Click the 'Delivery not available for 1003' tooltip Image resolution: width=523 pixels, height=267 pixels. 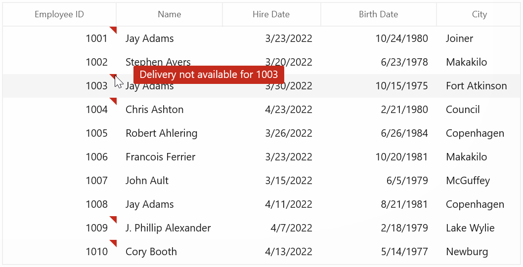click(x=209, y=75)
